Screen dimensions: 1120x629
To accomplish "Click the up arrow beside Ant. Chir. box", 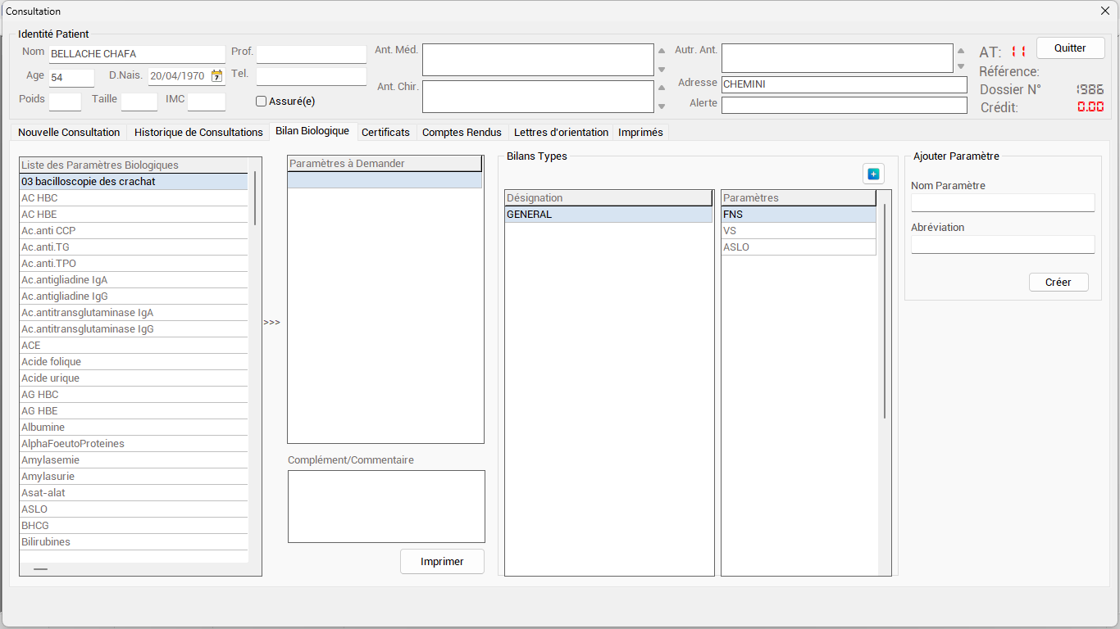I will [662, 88].
